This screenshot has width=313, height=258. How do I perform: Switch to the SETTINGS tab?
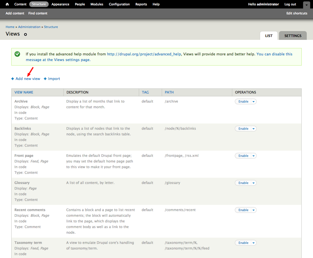tap(293, 36)
